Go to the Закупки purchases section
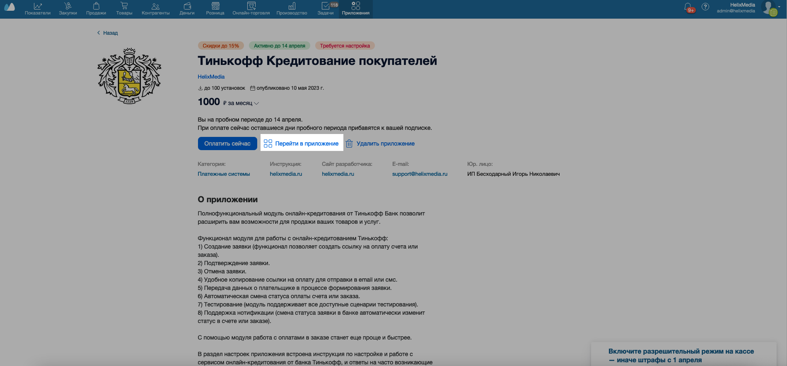The image size is (787, 366). [x=68, y=9]
